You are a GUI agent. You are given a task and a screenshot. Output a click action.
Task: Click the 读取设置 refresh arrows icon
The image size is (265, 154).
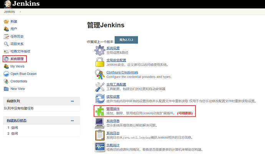(x=100, y=99)
